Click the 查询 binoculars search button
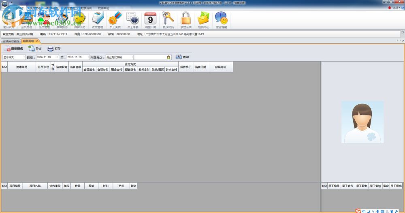 [x=182, y=57]
